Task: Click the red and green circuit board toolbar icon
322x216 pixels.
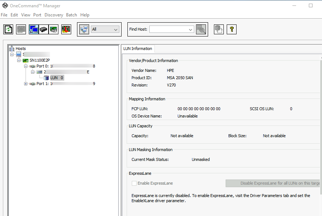Action: [66, 29]
